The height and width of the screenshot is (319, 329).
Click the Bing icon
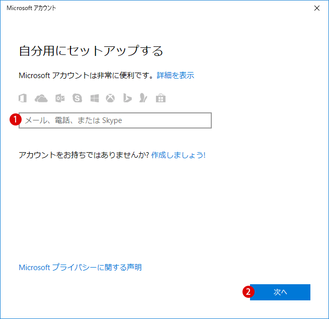point(127,98)
